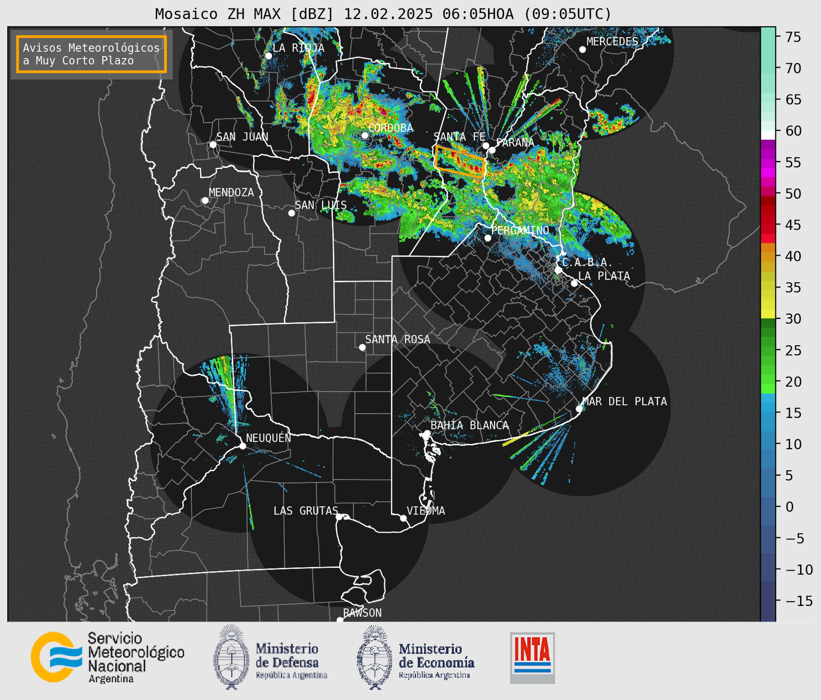The image size is (821, 700).
Task: Select the MENDOZA city label
Action: (x=231, y=192)
